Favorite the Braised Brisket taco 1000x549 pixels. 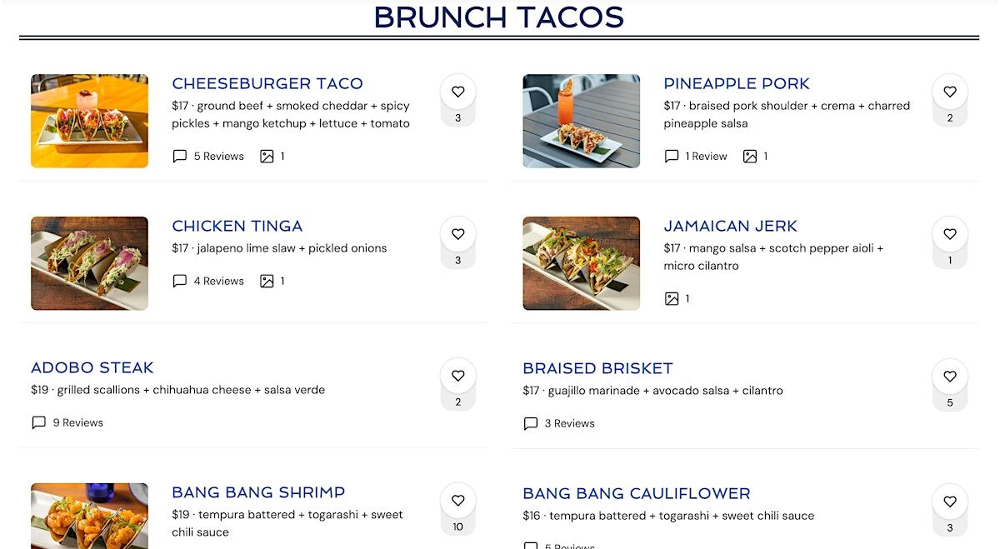point(949,377)
